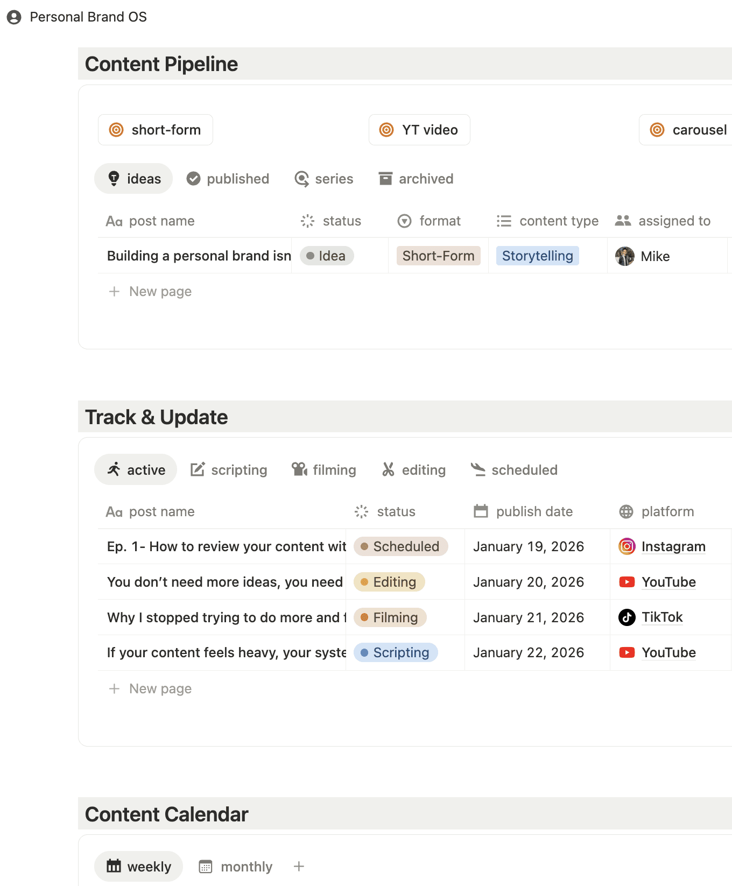
Task: Switch to the published tab
Action: point(227,179)
